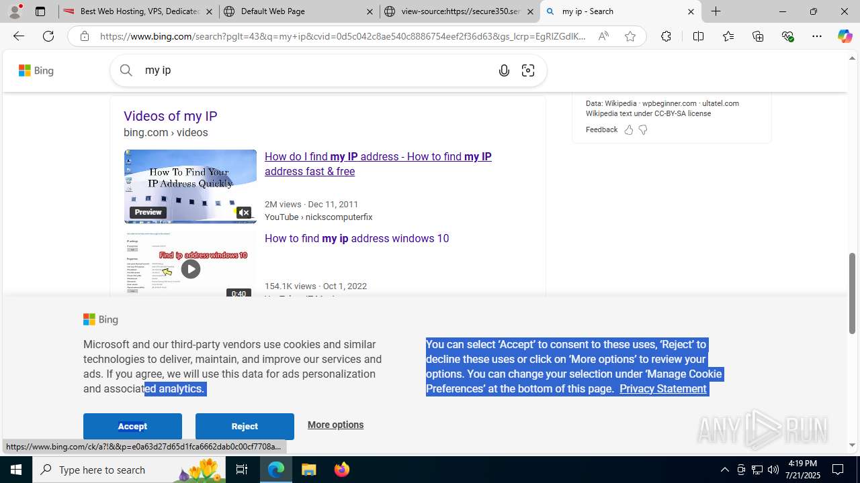The image size is (860, 483).
Task: Open the Windows Start menu
Action: coord(16,470)
